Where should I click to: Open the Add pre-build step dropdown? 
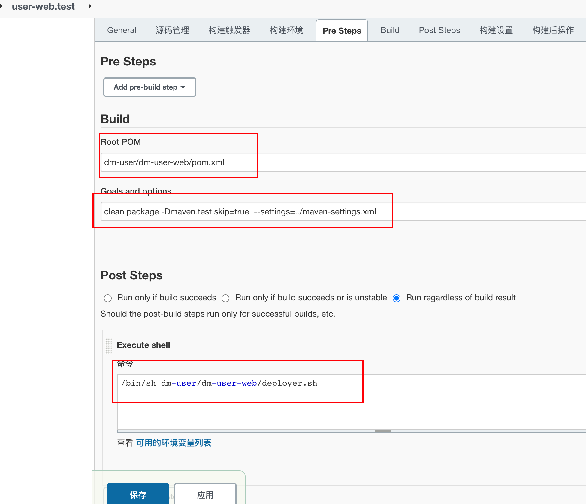coord(150,87)
